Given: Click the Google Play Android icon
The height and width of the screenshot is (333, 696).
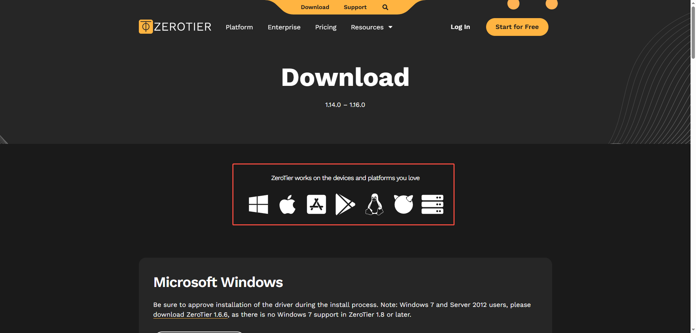Looking at the screenshot, I should click(x=345, y=204).
